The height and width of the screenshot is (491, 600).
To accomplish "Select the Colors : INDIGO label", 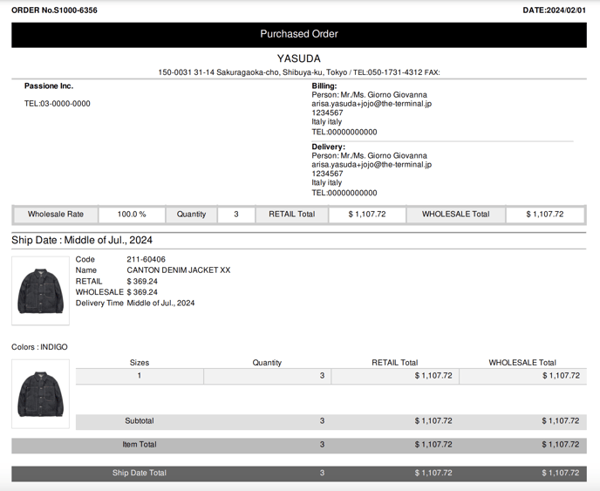I will click(x=39, y=347).
